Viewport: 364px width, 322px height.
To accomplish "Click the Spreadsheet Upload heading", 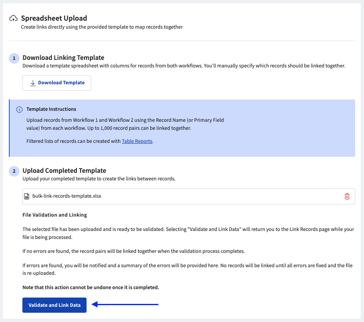I will pos(54,19).
